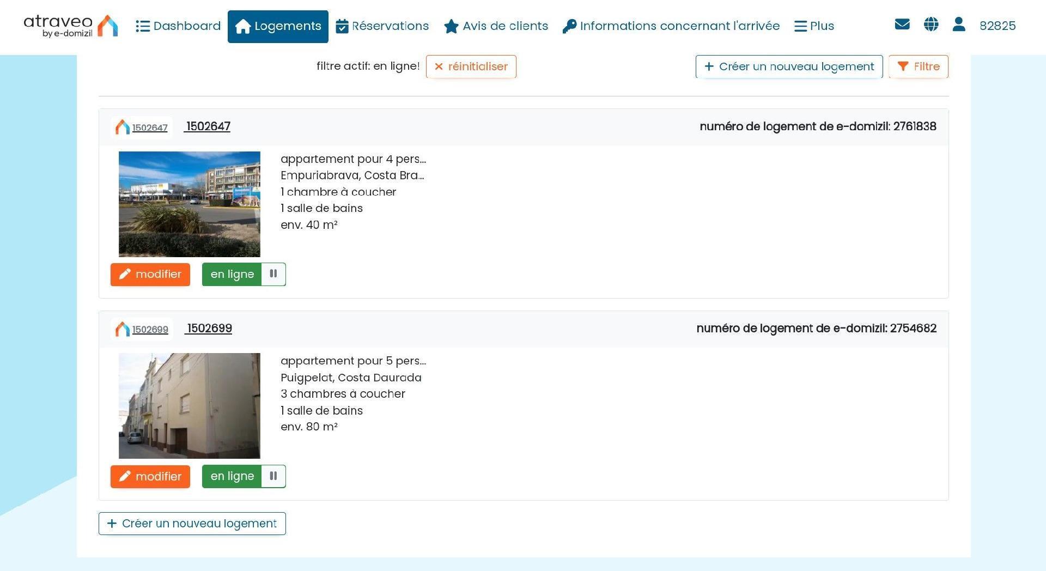The width and height of the screenshot is (1046, 571).
Task: Open the envelope messages icon
Action: [902, 25]
